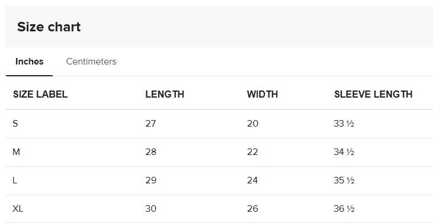433x223 pixels.
Task: Click width value 20 for size S
Action: 253,124
